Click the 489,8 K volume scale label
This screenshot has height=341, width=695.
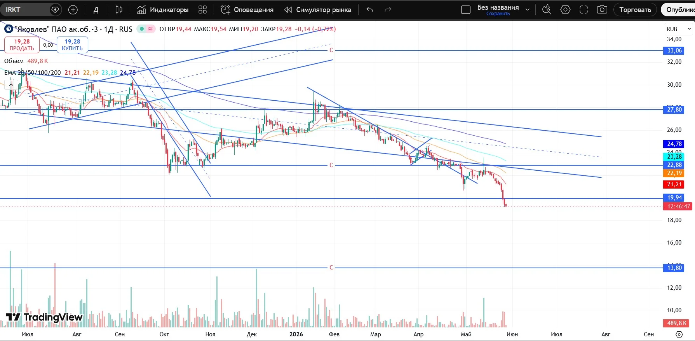pyautogui.click(x=676, y=323)
